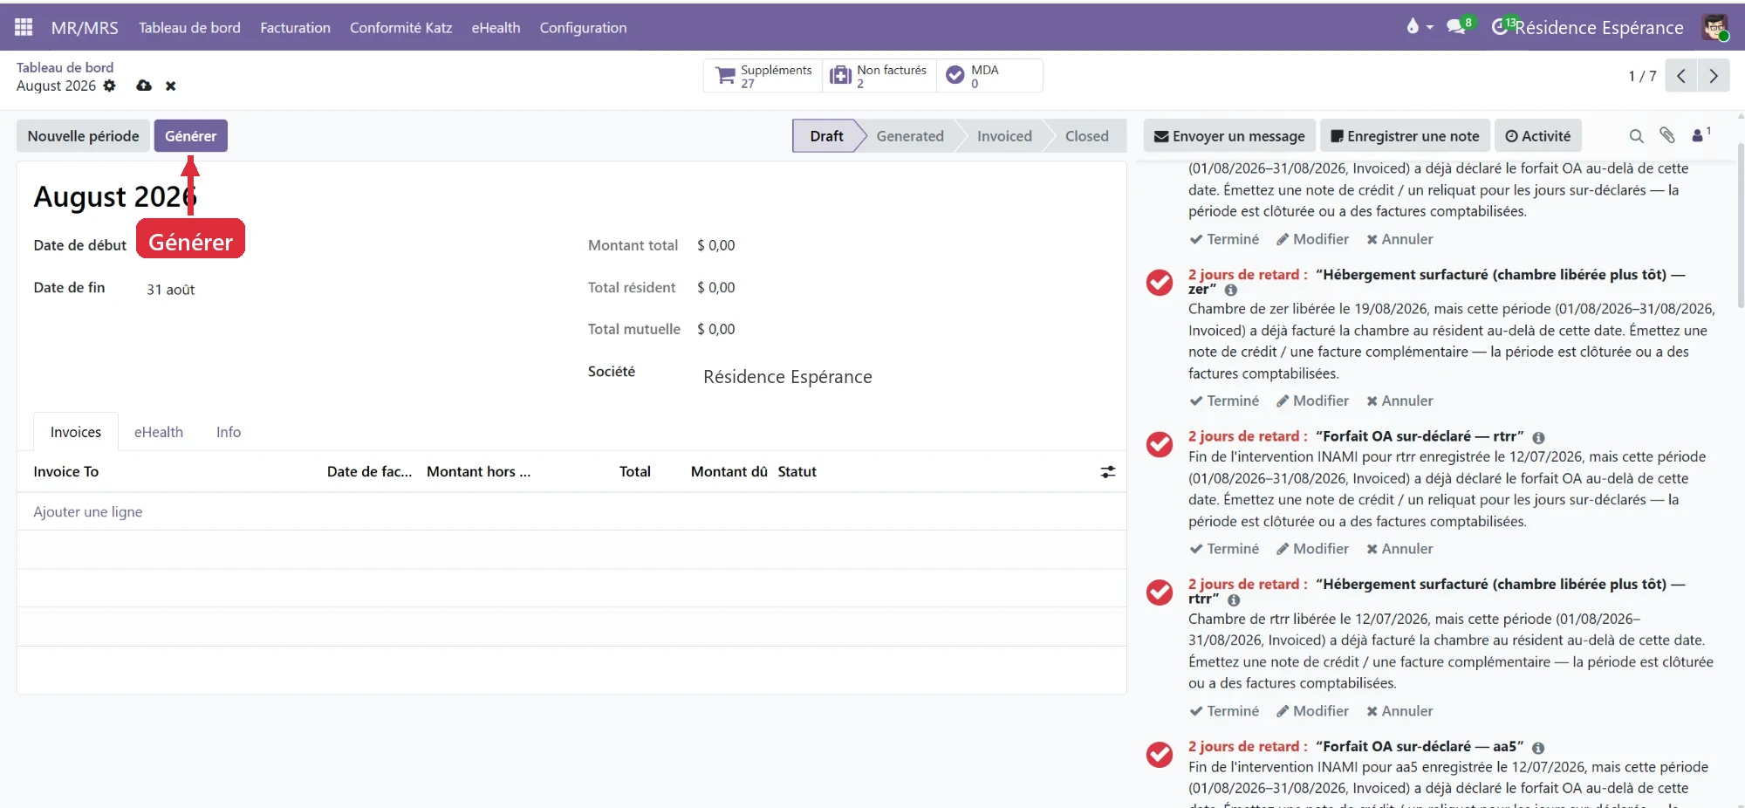
Task: Open column options in the invoices table
Action: 1108,472
